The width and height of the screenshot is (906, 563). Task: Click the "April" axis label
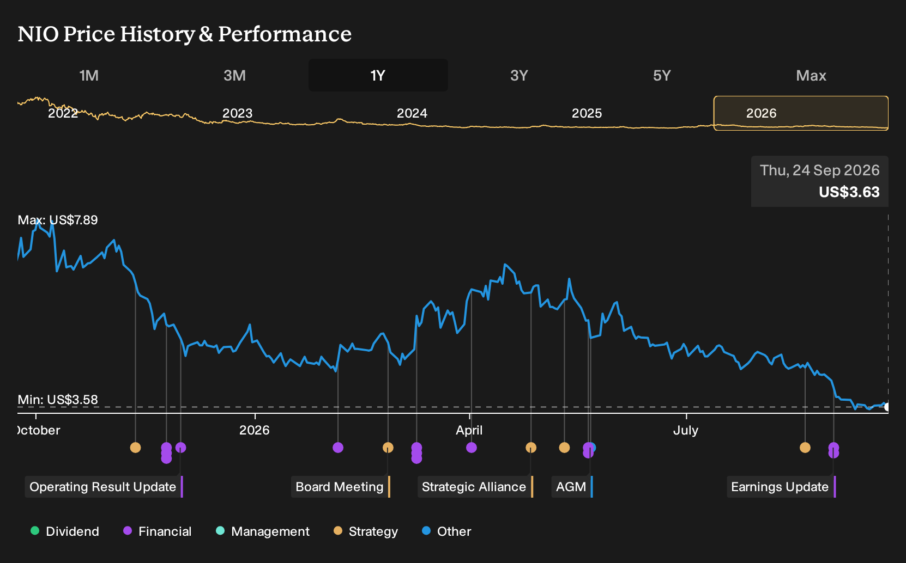coord(469,430)
